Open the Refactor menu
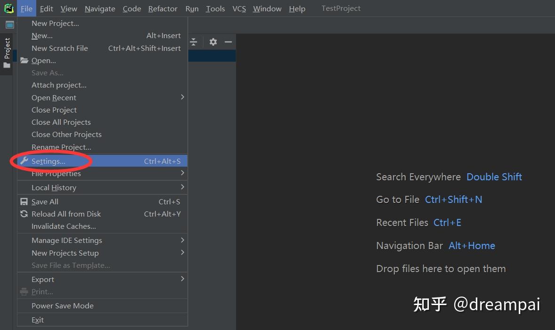The image size is (555, 330). [x=163, y=8]
